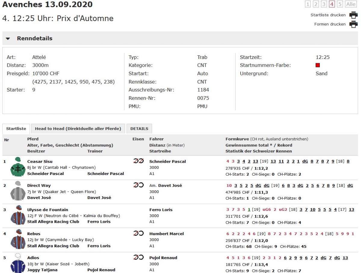Screen dimensions: 361x273
Task: Click Adios's blue jockey silks icon
Action: point(18,263)
